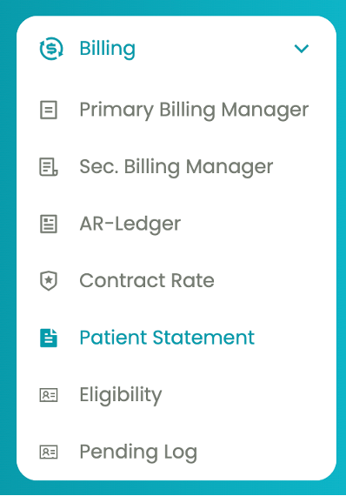This screenshot has width=346, height=496.
Task: Collapse the Billing section with the chevron
Action: click(302, 49)
